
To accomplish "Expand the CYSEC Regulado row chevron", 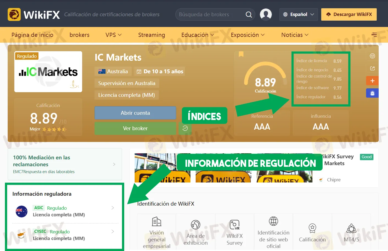I will click(x=113, y=231).
